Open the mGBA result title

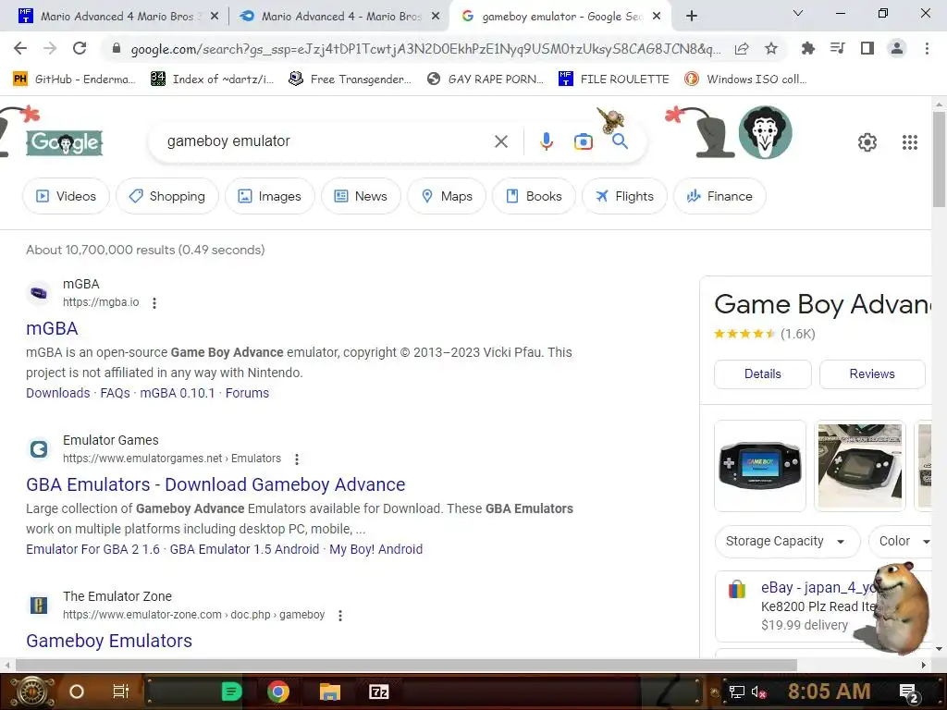coord(52,328)
